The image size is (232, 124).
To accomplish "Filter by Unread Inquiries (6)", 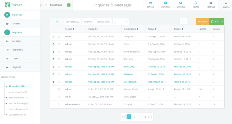I will point(18,92).
